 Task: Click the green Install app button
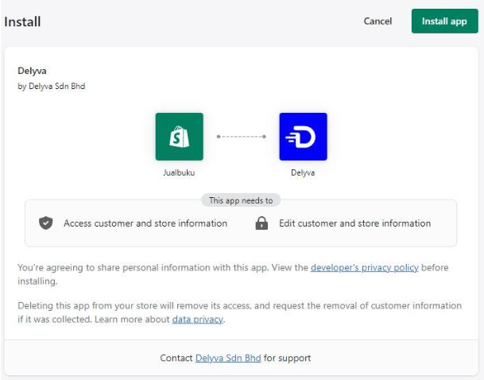pos(444,21)
